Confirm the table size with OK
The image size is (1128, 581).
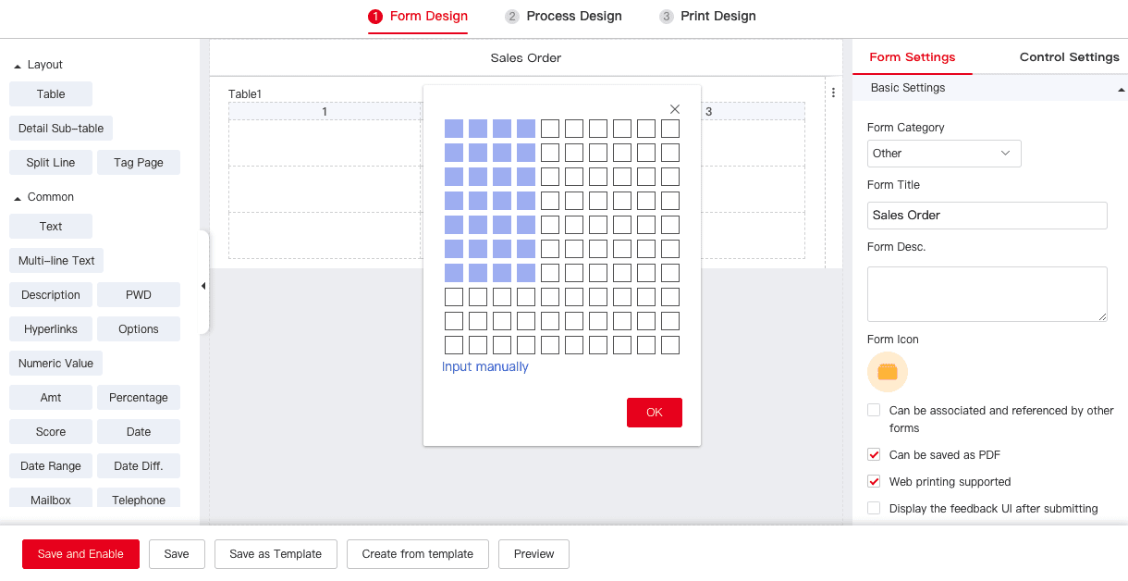pyautogui.click(x=654, y=413)
